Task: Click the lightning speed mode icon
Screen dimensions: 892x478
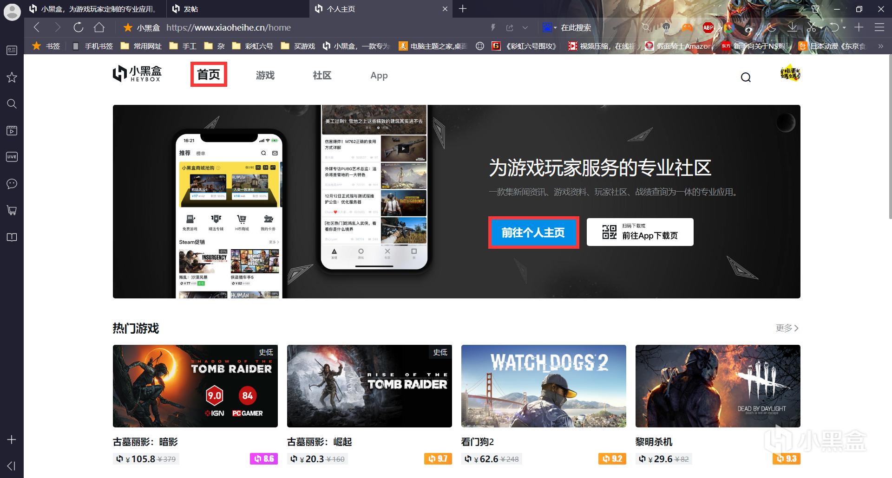Action: coord(493,28)
